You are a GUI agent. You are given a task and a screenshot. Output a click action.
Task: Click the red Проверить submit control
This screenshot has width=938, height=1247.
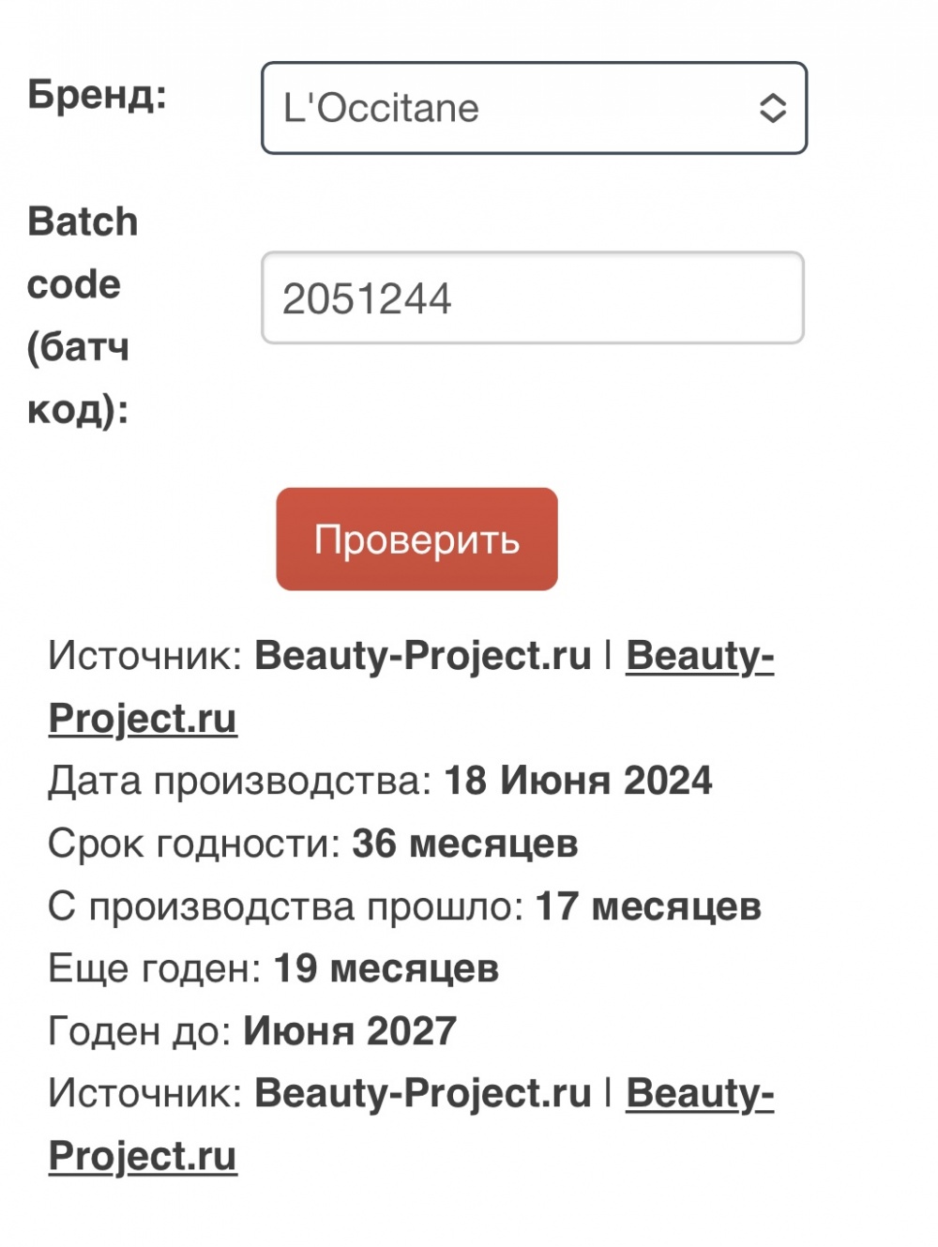click(416, 540)
